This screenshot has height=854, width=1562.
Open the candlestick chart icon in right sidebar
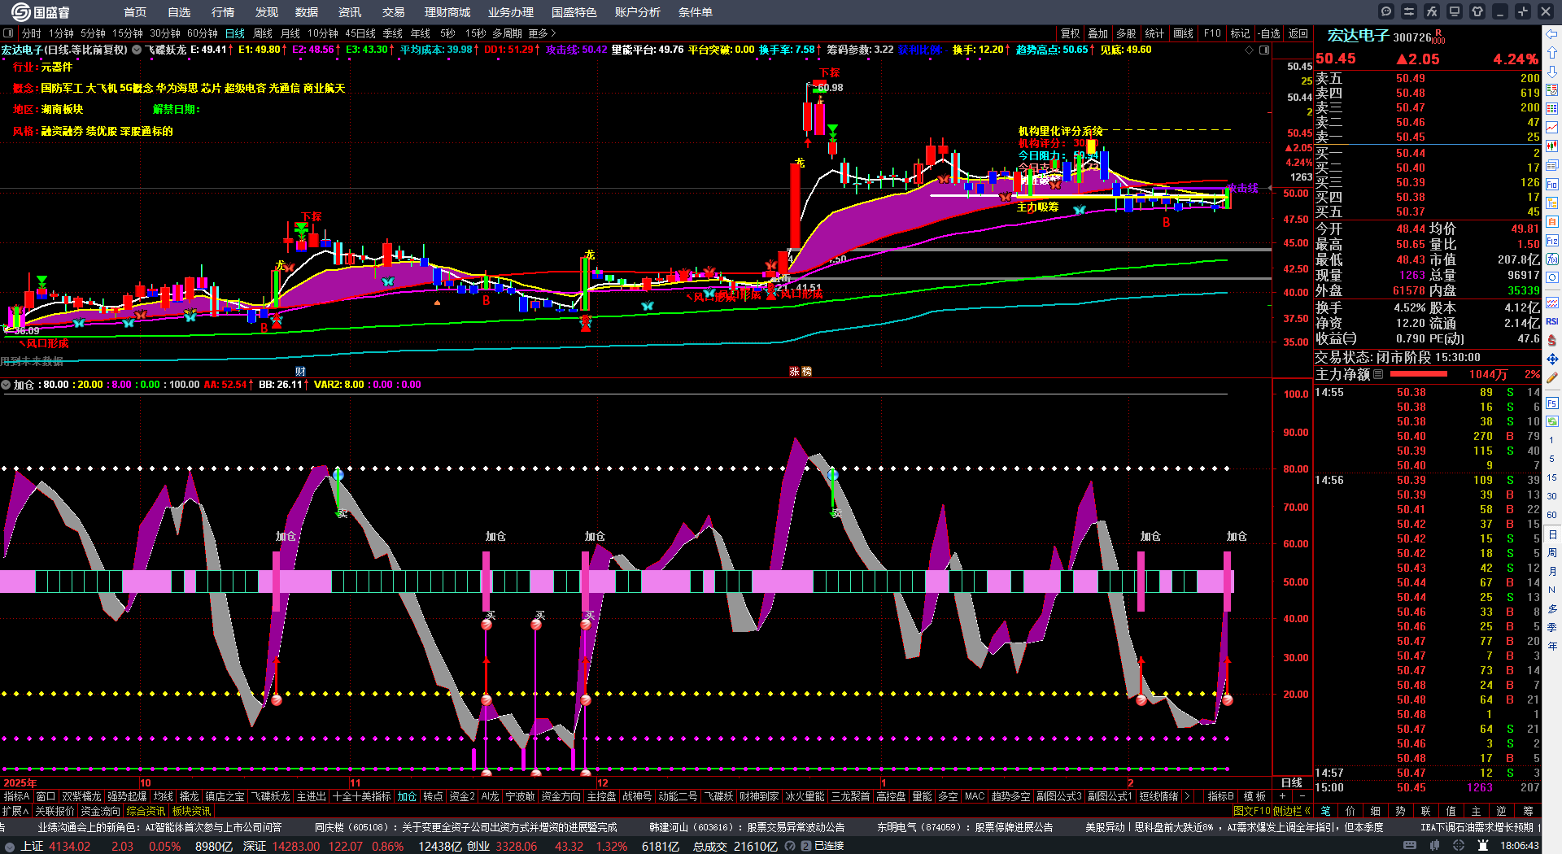pos(1552,146)
